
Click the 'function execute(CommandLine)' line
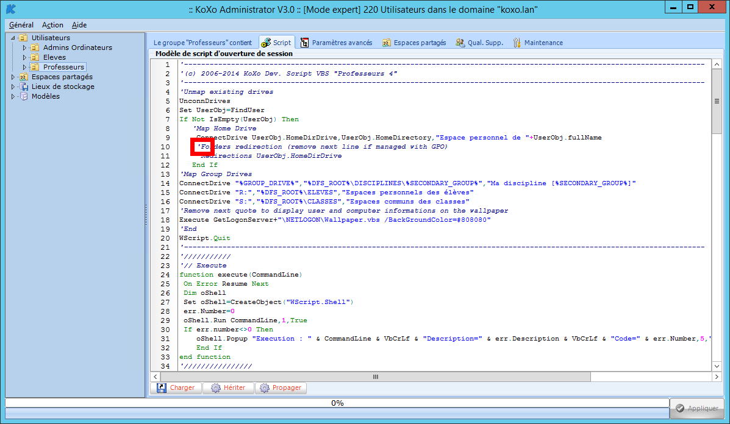tap(241, 275)
